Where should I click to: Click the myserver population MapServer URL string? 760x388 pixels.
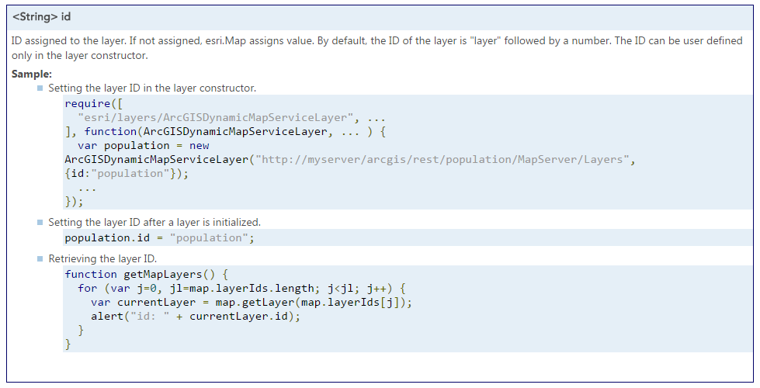(x=442, y=160)
